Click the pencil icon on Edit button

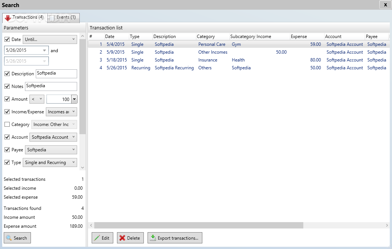(x=97, y=238)
